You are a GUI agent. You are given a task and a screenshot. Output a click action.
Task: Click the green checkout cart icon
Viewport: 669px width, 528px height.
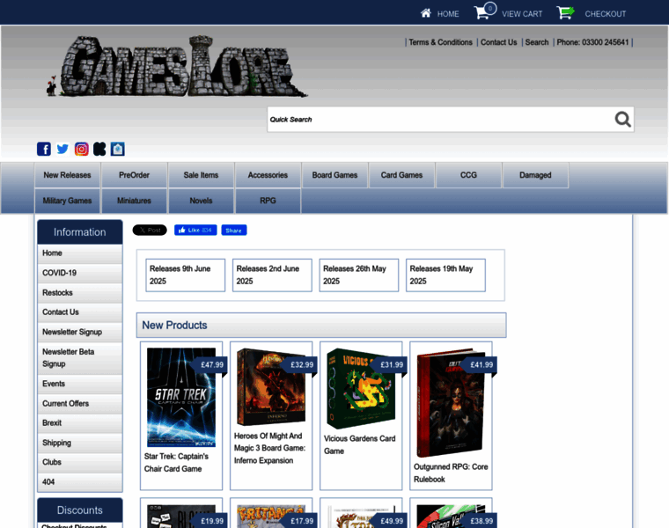pyautogui.click(x=565, y=12)
